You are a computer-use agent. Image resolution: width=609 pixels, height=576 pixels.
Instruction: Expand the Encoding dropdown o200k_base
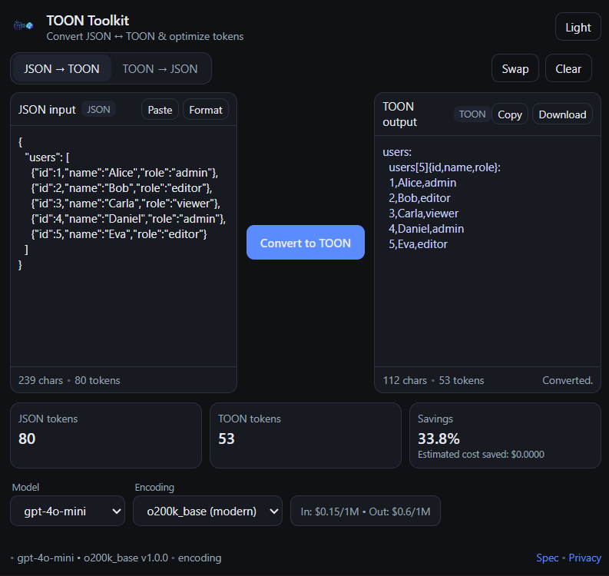pos(207,511)
